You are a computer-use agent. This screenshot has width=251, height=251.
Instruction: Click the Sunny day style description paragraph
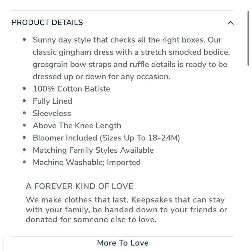tap(132, 58)
